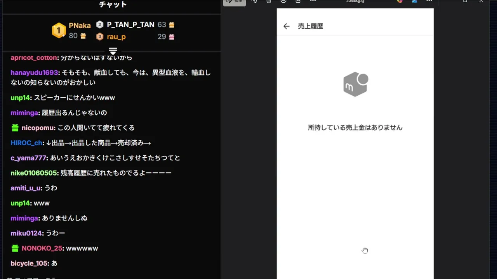Click username nike01060505 in chat

(35, 173)
